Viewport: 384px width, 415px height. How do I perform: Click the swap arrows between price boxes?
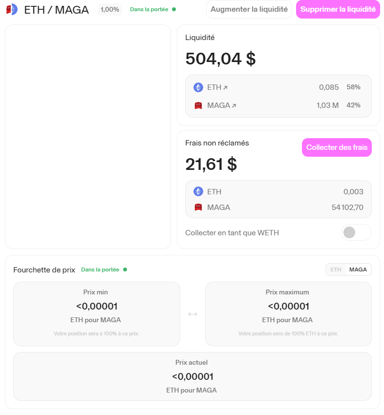pyautogui.click(x=192, y=314)
